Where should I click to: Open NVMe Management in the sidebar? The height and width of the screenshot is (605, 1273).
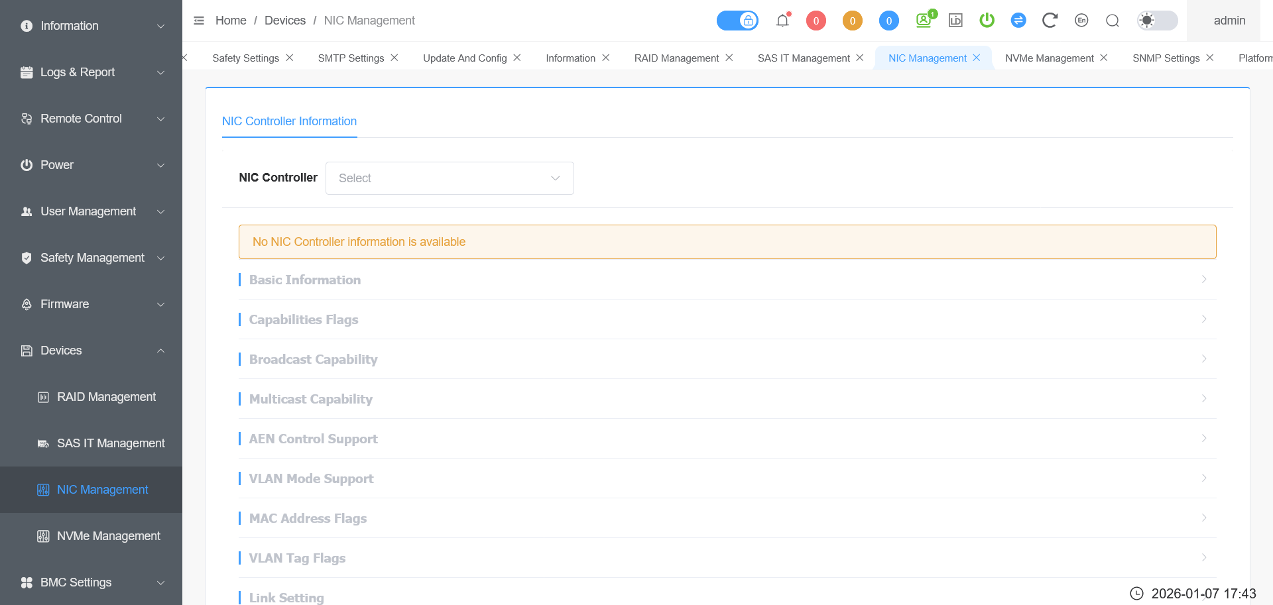108,536
